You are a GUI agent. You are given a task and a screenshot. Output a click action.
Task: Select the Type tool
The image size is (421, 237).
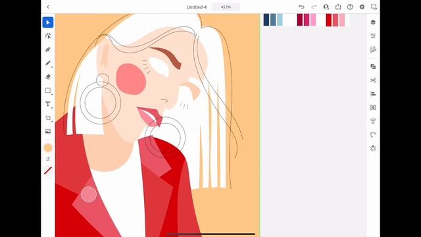[x=48, y=104]
